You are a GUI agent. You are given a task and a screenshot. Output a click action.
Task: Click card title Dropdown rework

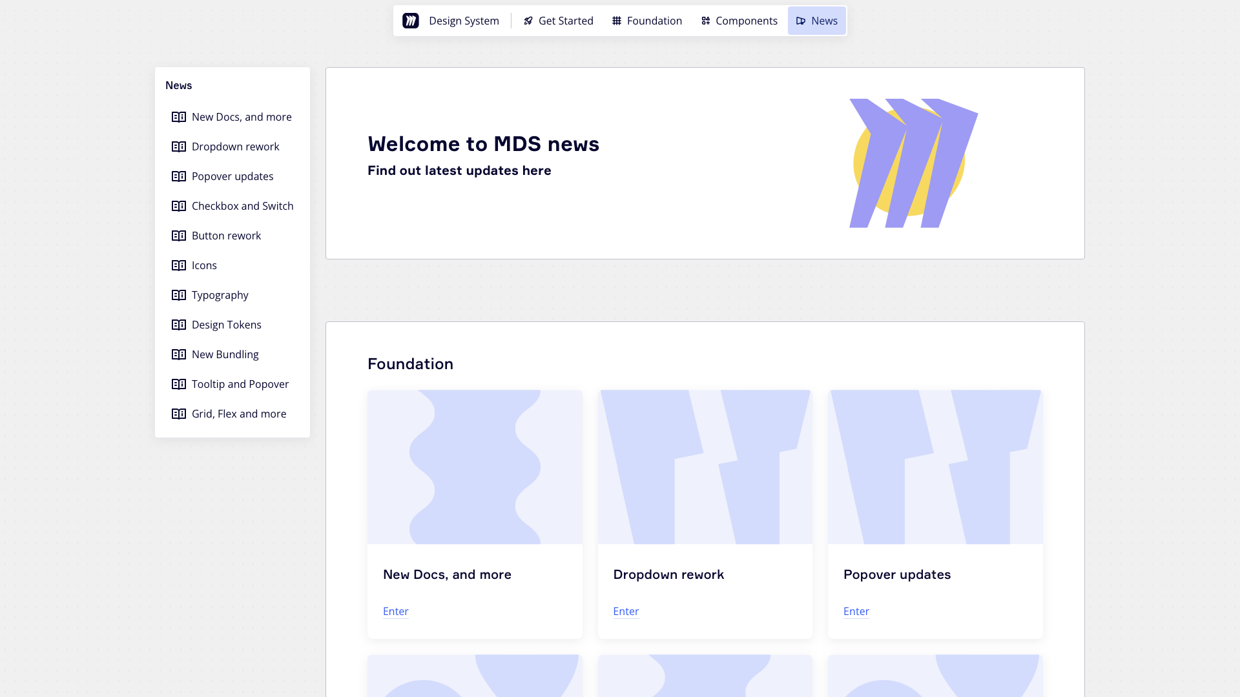tap(668, 574)
